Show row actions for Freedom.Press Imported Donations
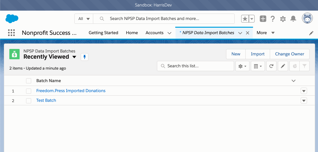The height and width of the screenshot is (152, 318). pyautogui.click(x=304, y=91)
